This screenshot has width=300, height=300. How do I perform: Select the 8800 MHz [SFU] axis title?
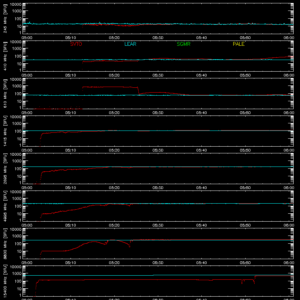tap(5, 243)
